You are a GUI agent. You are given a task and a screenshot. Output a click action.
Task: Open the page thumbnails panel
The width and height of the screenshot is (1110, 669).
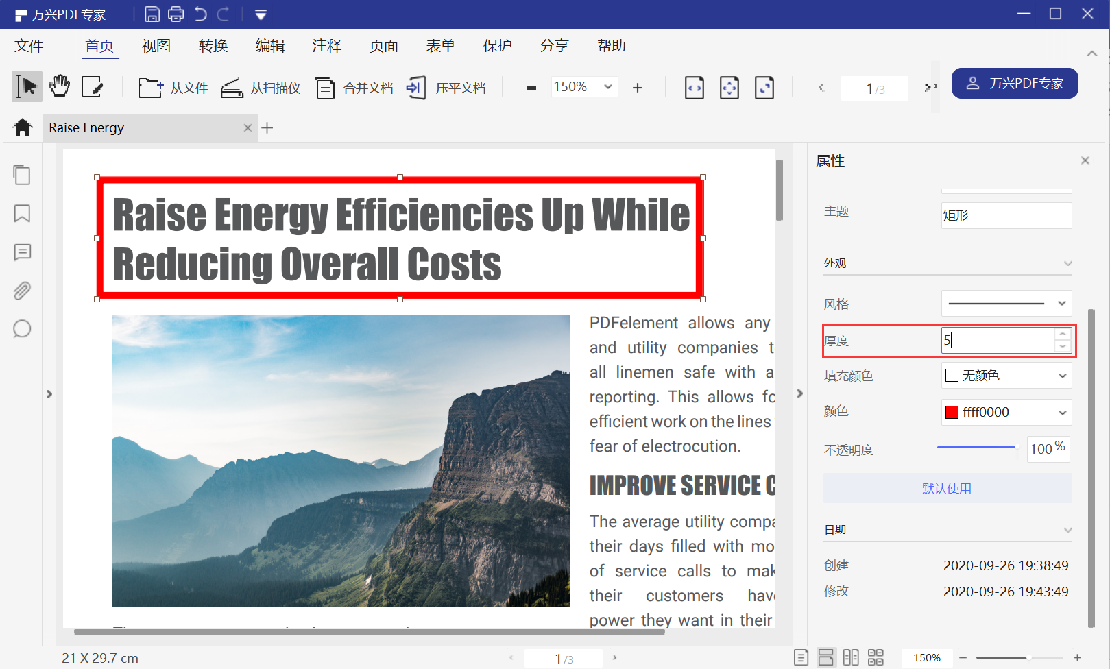point(22,175)
